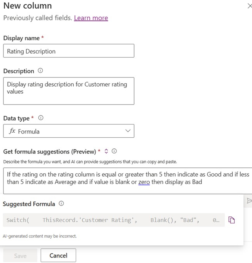The width and height of the screenshot is (252, 263).
Task: Copy the suggested formula to clipboard
Action: tap(232, 220)
